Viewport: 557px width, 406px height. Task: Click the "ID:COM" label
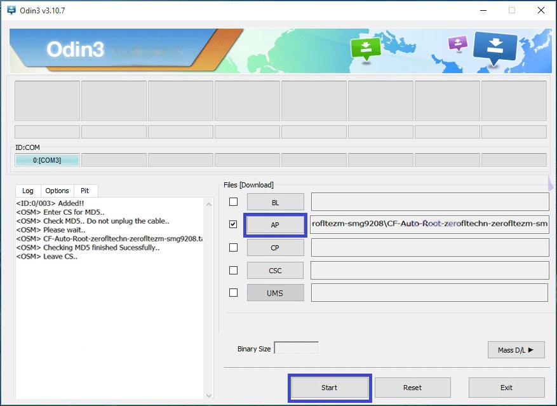[x=27, y=147]
